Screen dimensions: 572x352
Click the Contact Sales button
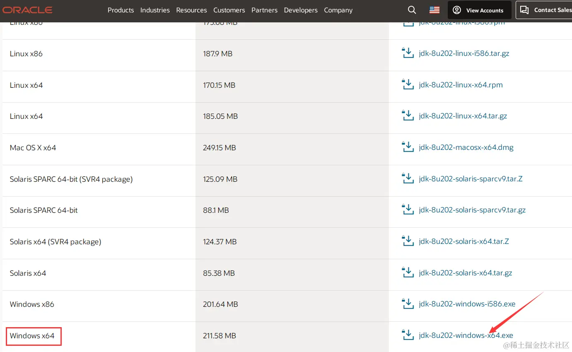544,10
